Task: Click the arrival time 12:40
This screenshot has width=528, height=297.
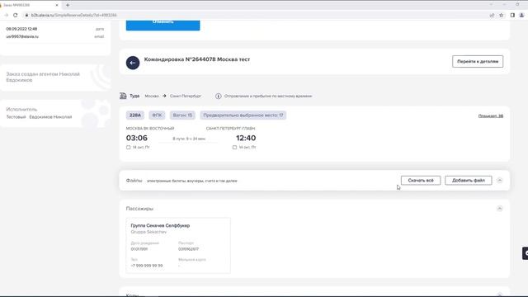Action: (x=246, y=138)
